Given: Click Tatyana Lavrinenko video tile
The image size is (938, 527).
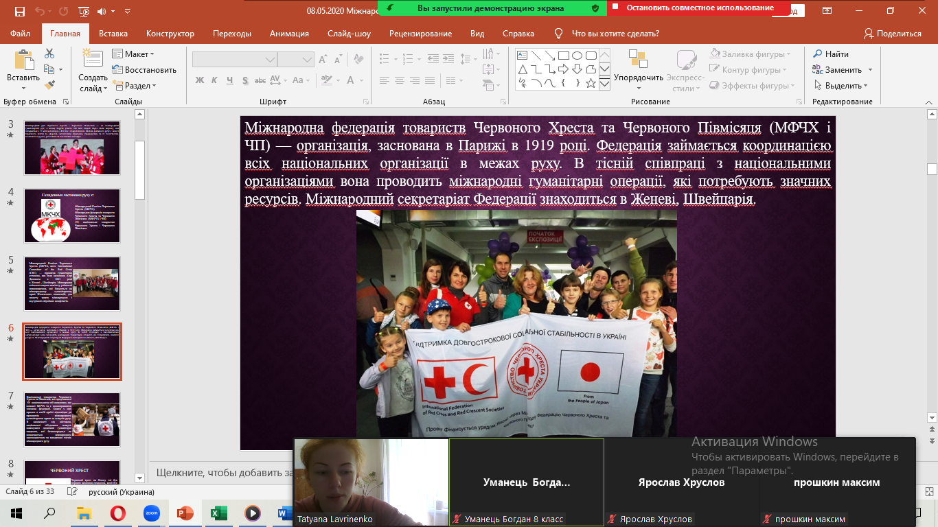Looking at the screenshot, I should coord(371,482).
